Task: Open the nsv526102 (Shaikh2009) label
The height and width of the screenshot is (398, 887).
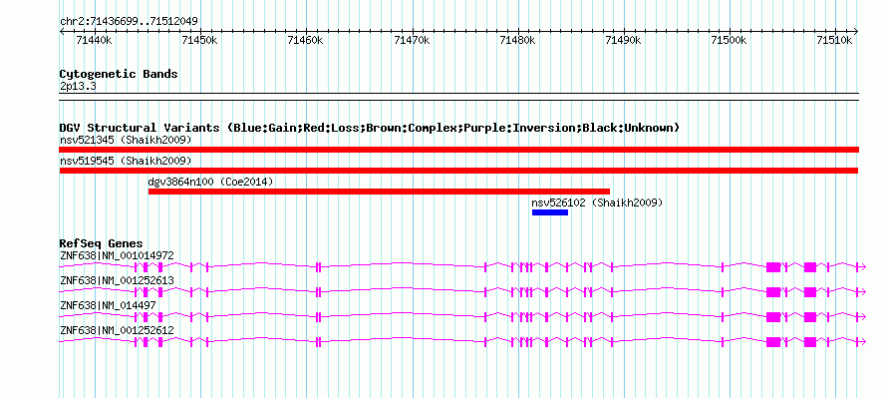Action: (597, 202)
